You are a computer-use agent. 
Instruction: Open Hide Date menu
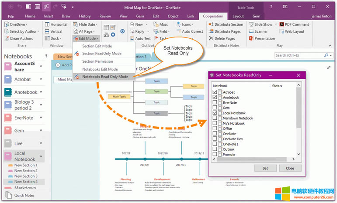85,24
